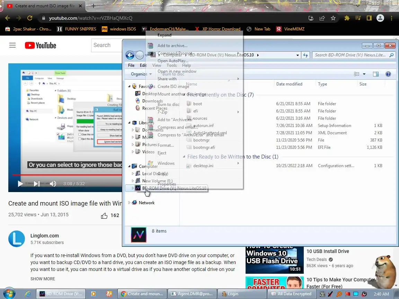Open Chrome profile avatar icon

coord(380,18)
